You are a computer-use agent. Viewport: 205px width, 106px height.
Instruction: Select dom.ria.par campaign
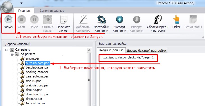point(34,90)
